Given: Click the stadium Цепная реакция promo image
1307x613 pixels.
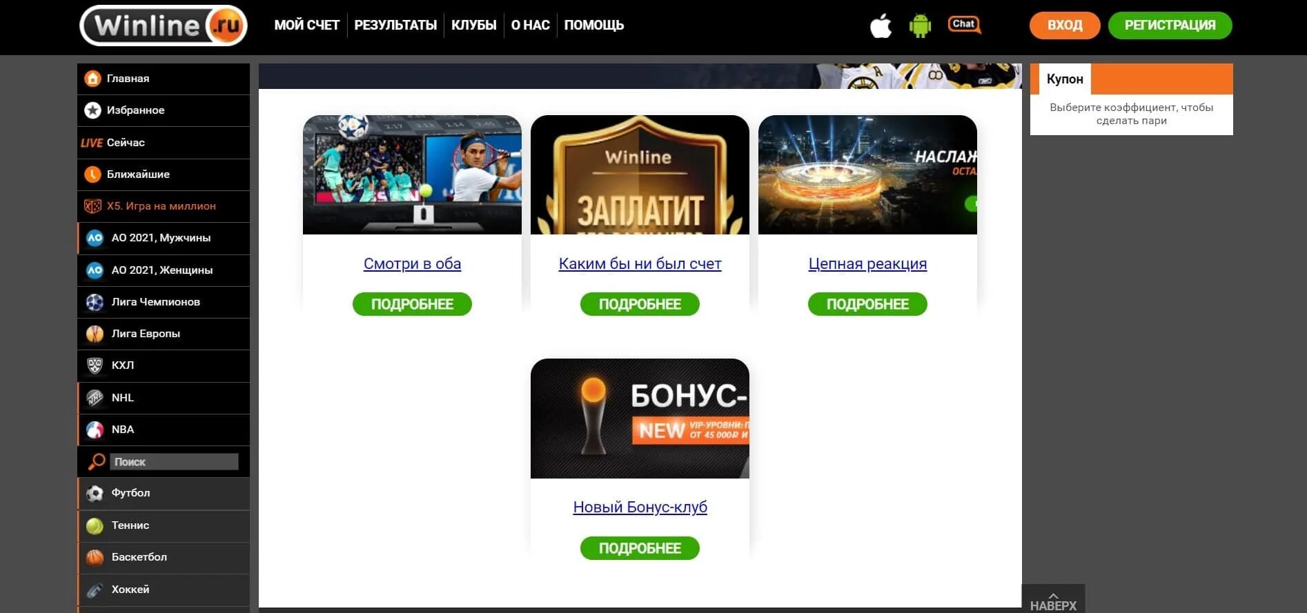Looking at the screenshot, I should (x=867, y=174).
